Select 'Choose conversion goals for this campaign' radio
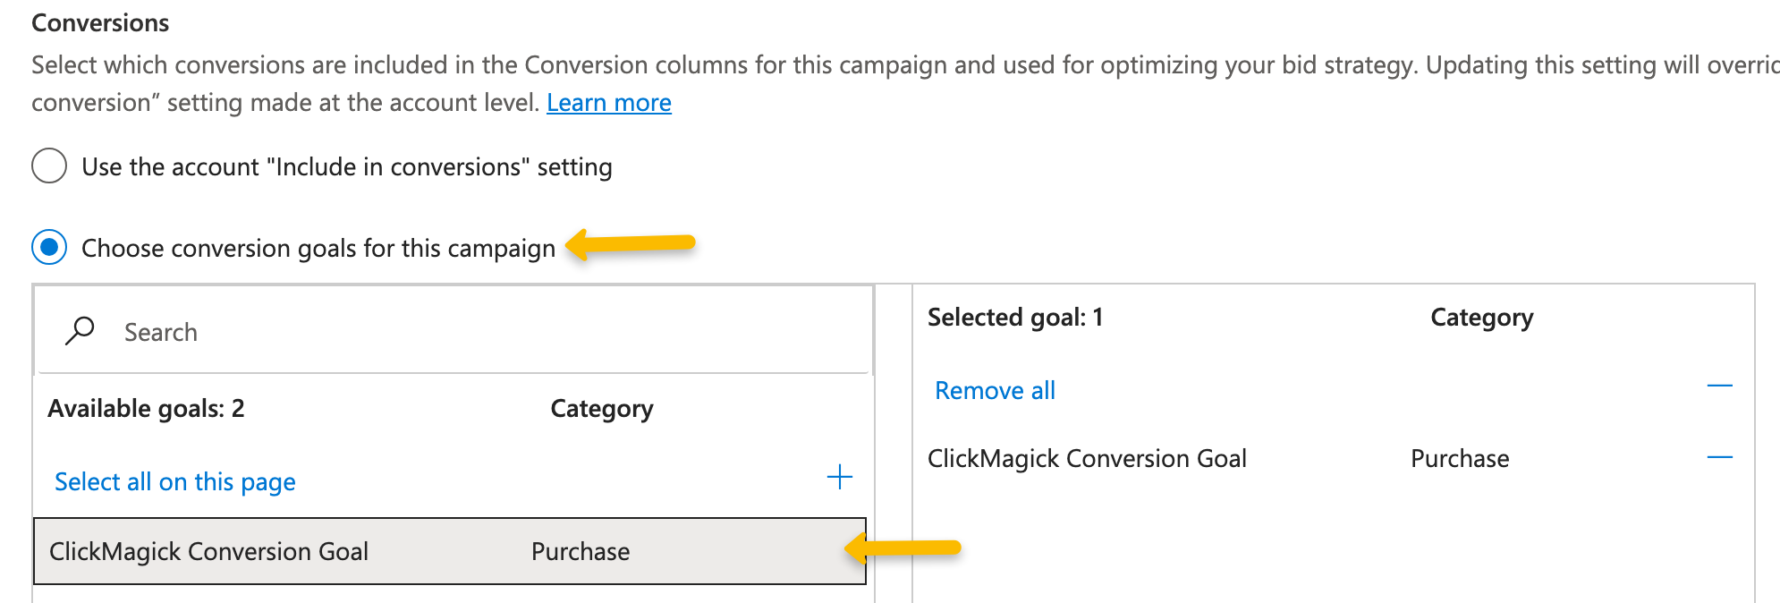This screenshot has height=603, width=1780. pyautogui.click(x=49, y=247)
